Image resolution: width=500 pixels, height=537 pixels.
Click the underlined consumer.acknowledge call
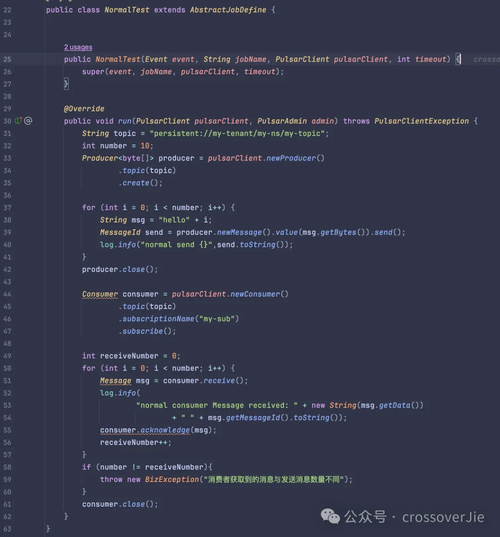click(x=145, y=430)
